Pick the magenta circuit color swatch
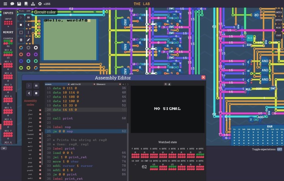 [x=28, y=54]
